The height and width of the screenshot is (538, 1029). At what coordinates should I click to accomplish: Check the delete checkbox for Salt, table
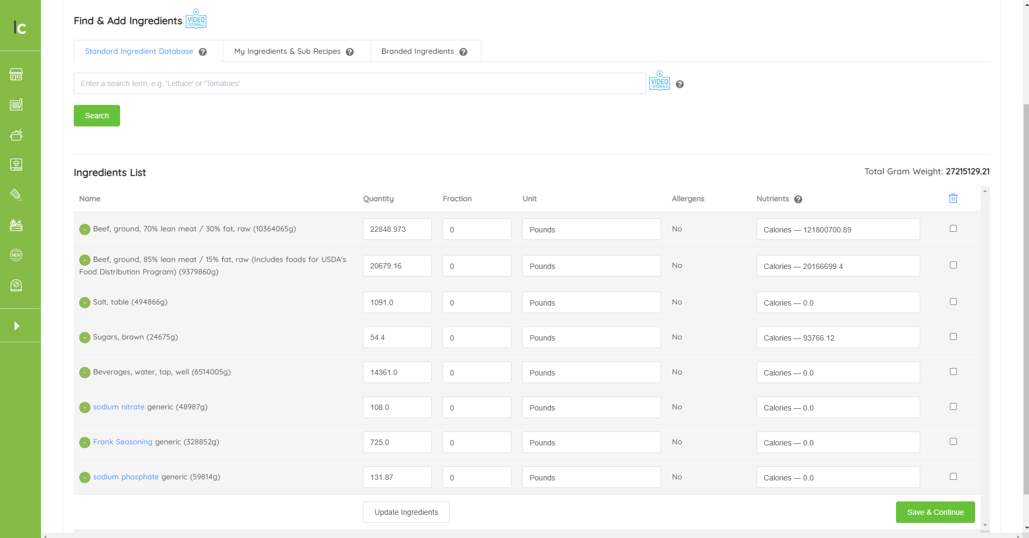click(953, 301)
